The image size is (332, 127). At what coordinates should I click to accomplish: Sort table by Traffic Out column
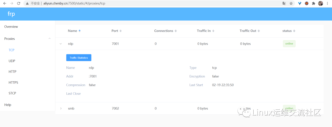[250, 31]
